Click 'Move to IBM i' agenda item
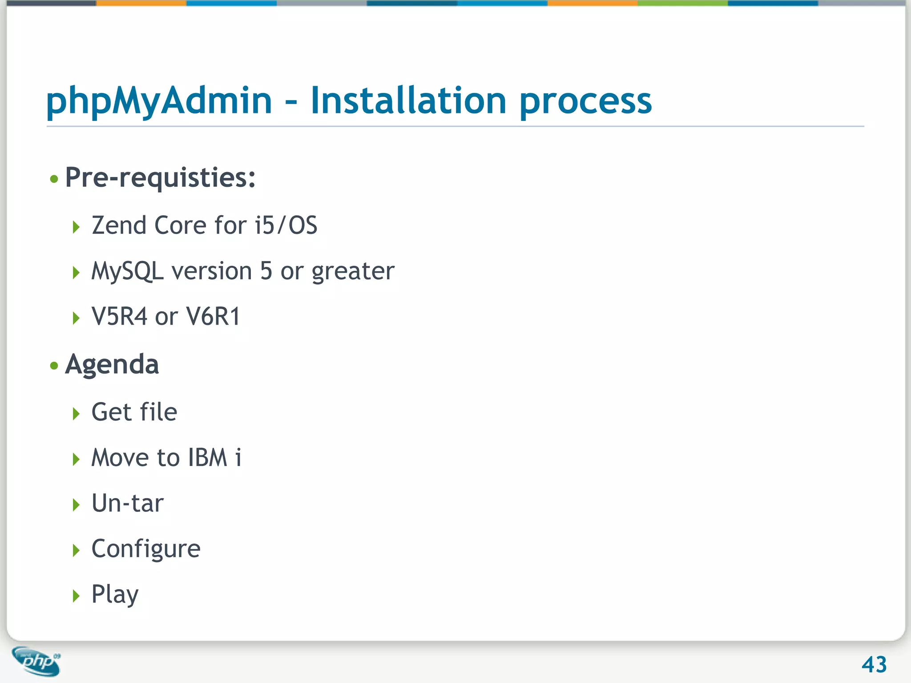The height and width of the screenshot is (683, 911). (166, 458)
